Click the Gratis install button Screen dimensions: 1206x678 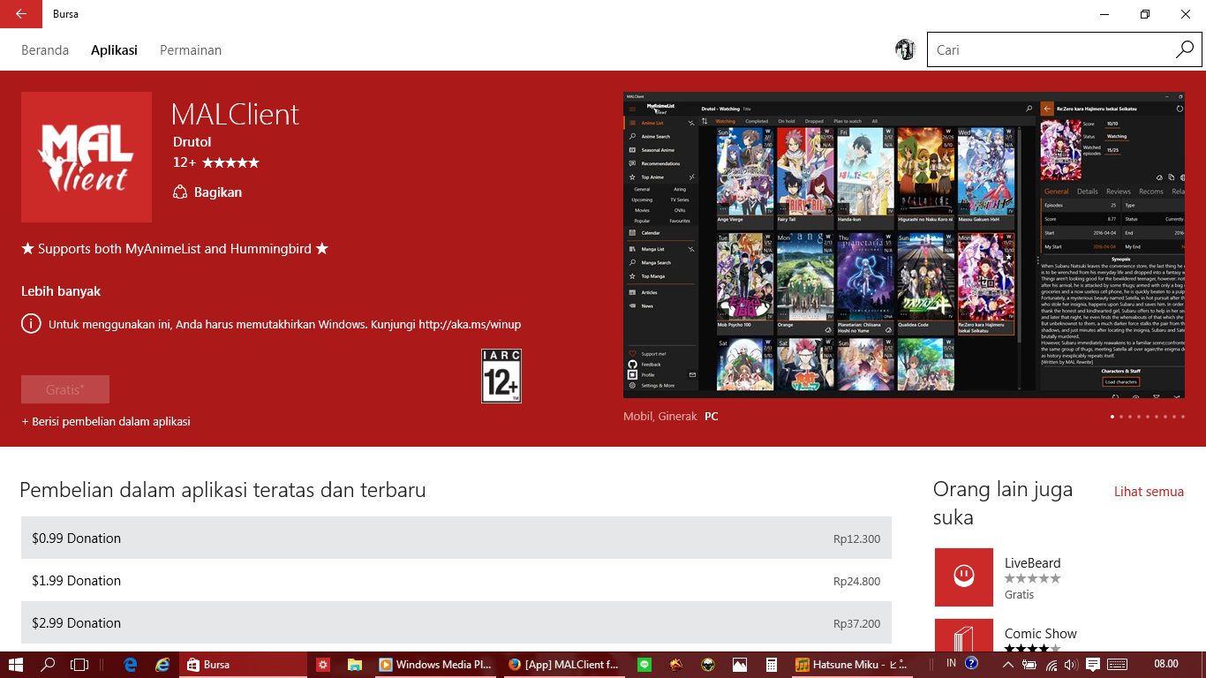[x=65, y=389]
